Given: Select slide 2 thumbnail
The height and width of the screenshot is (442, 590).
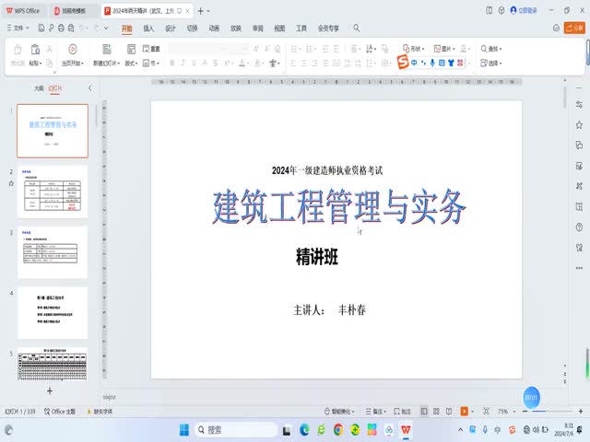Looking at the screenshot, I should [x=53, y=192].
